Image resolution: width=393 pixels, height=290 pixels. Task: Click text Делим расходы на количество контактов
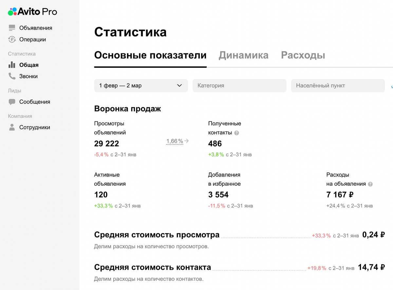pos(149,279)
